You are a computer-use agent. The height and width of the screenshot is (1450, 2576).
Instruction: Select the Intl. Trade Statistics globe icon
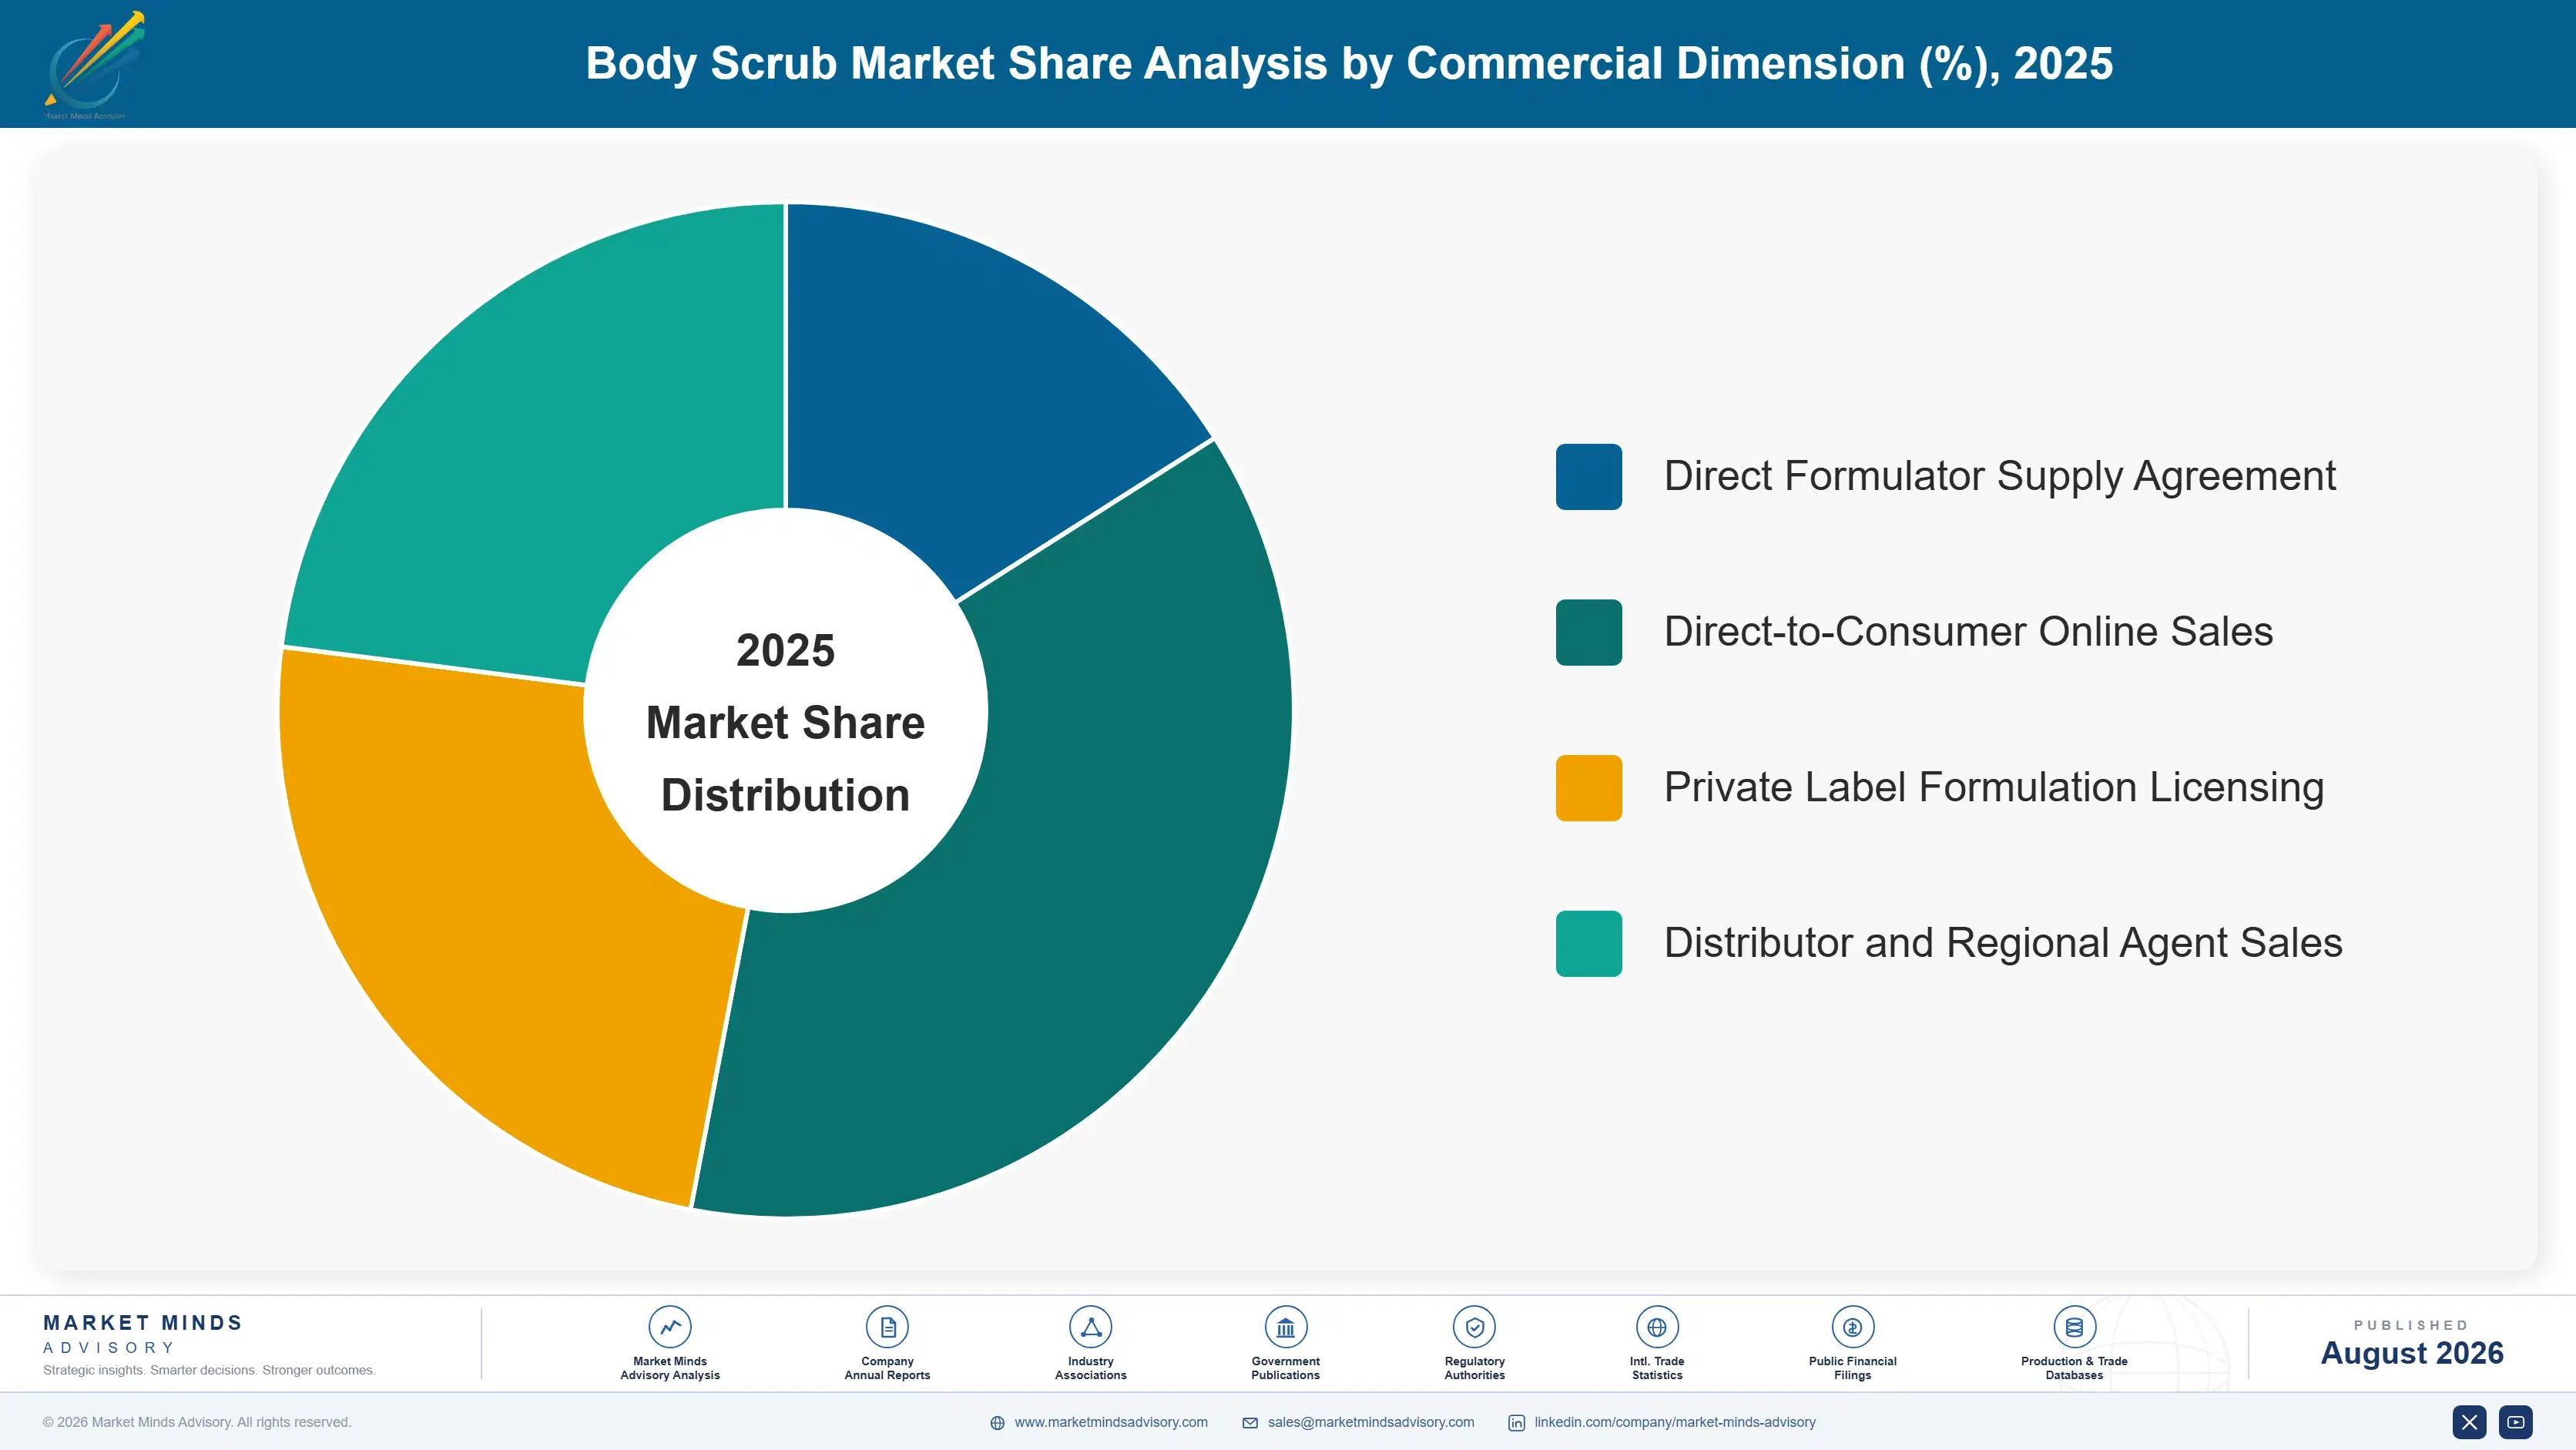(x=1657, y=1327)
